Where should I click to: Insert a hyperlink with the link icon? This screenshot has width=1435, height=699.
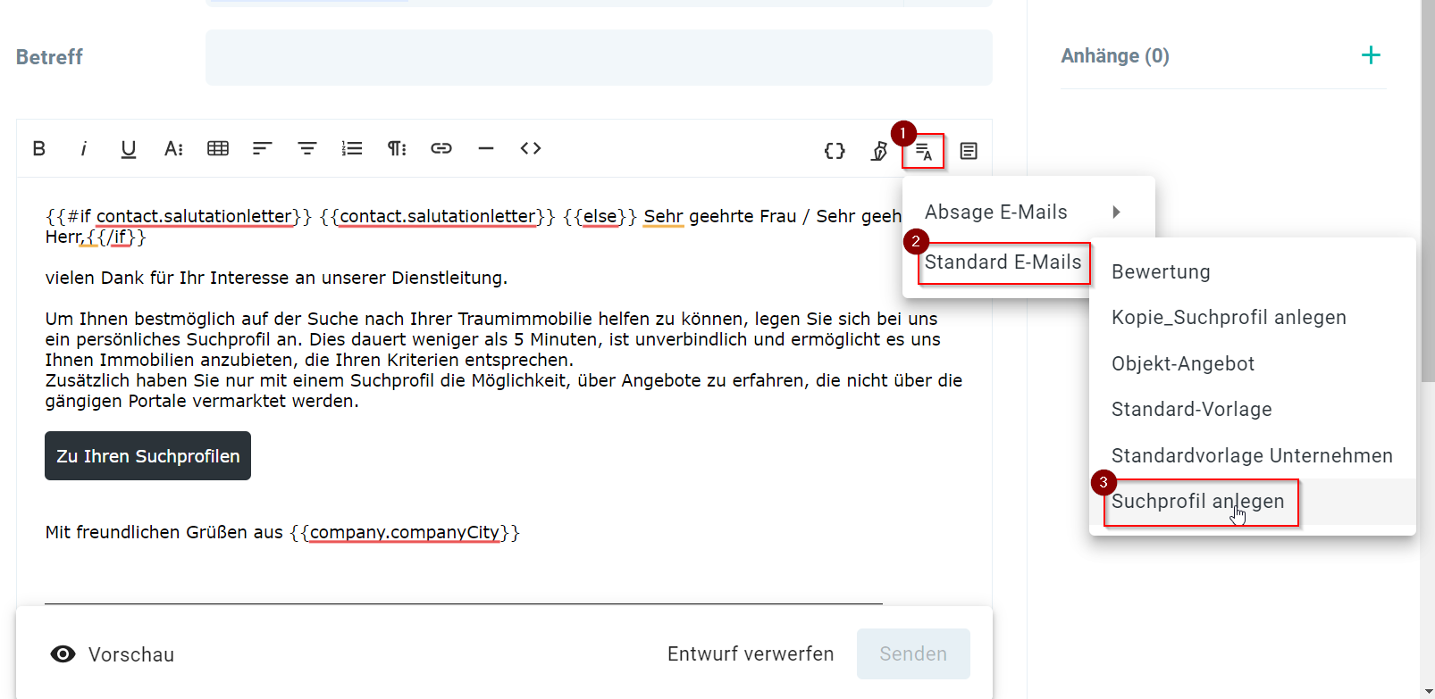(x=441, y=149)
